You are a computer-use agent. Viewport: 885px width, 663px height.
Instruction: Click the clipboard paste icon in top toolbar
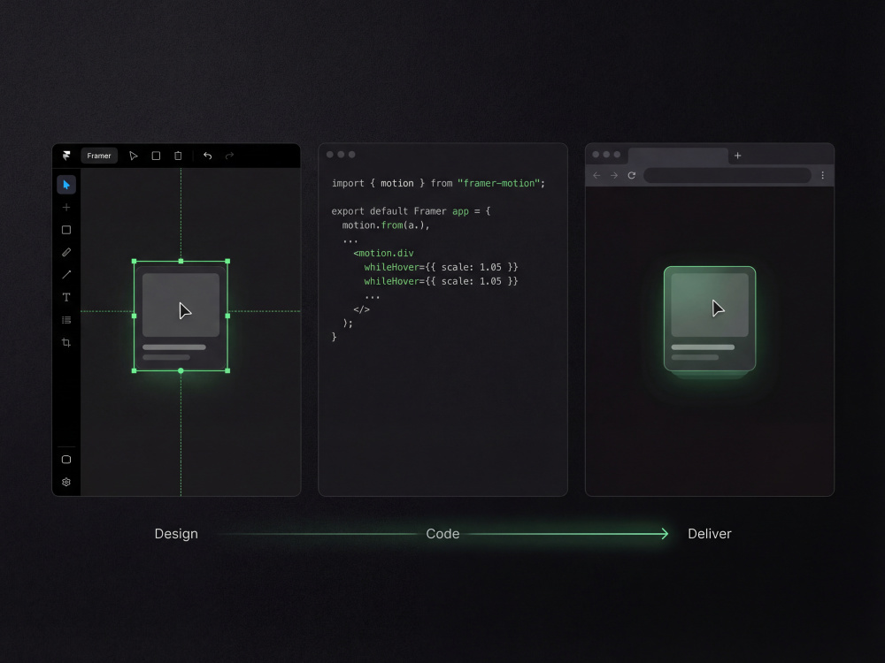pyautogui.click(x=178, y=156)
